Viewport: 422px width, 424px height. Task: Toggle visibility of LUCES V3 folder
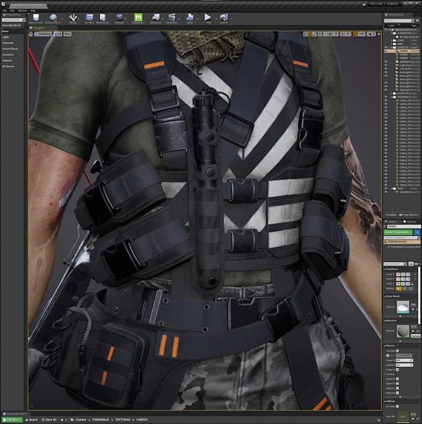386,47
